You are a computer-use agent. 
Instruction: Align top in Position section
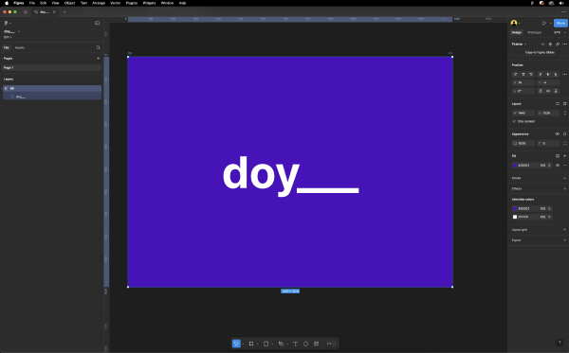pyautogui.click(x=541, y=74)
